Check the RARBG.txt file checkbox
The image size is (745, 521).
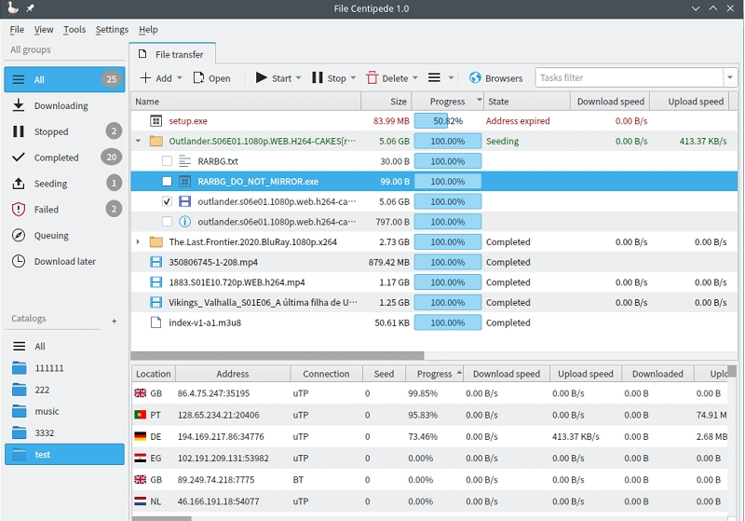167,161
